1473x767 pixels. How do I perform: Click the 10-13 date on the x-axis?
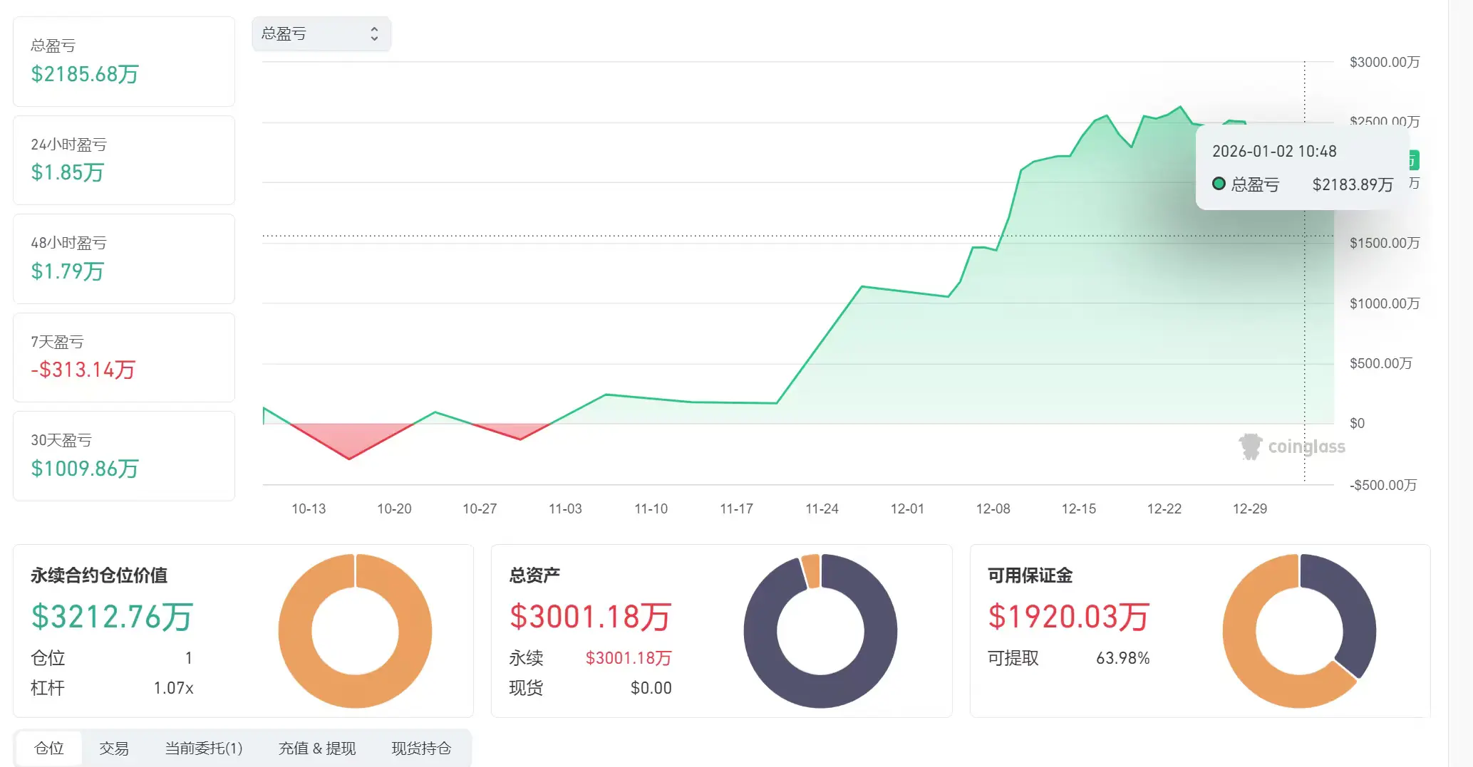(309, 508)
